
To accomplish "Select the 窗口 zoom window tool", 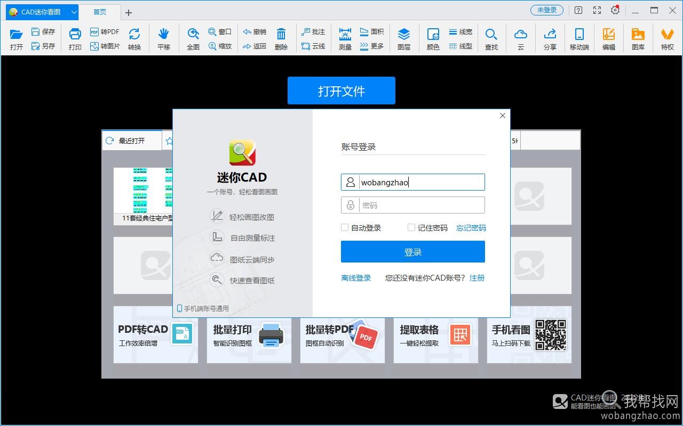I will click(x=220, y=32).
